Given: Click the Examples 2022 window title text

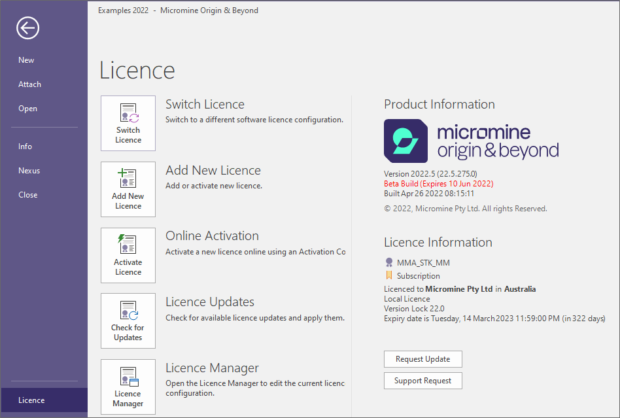Looking at the screenshot, I should [178, 10].
